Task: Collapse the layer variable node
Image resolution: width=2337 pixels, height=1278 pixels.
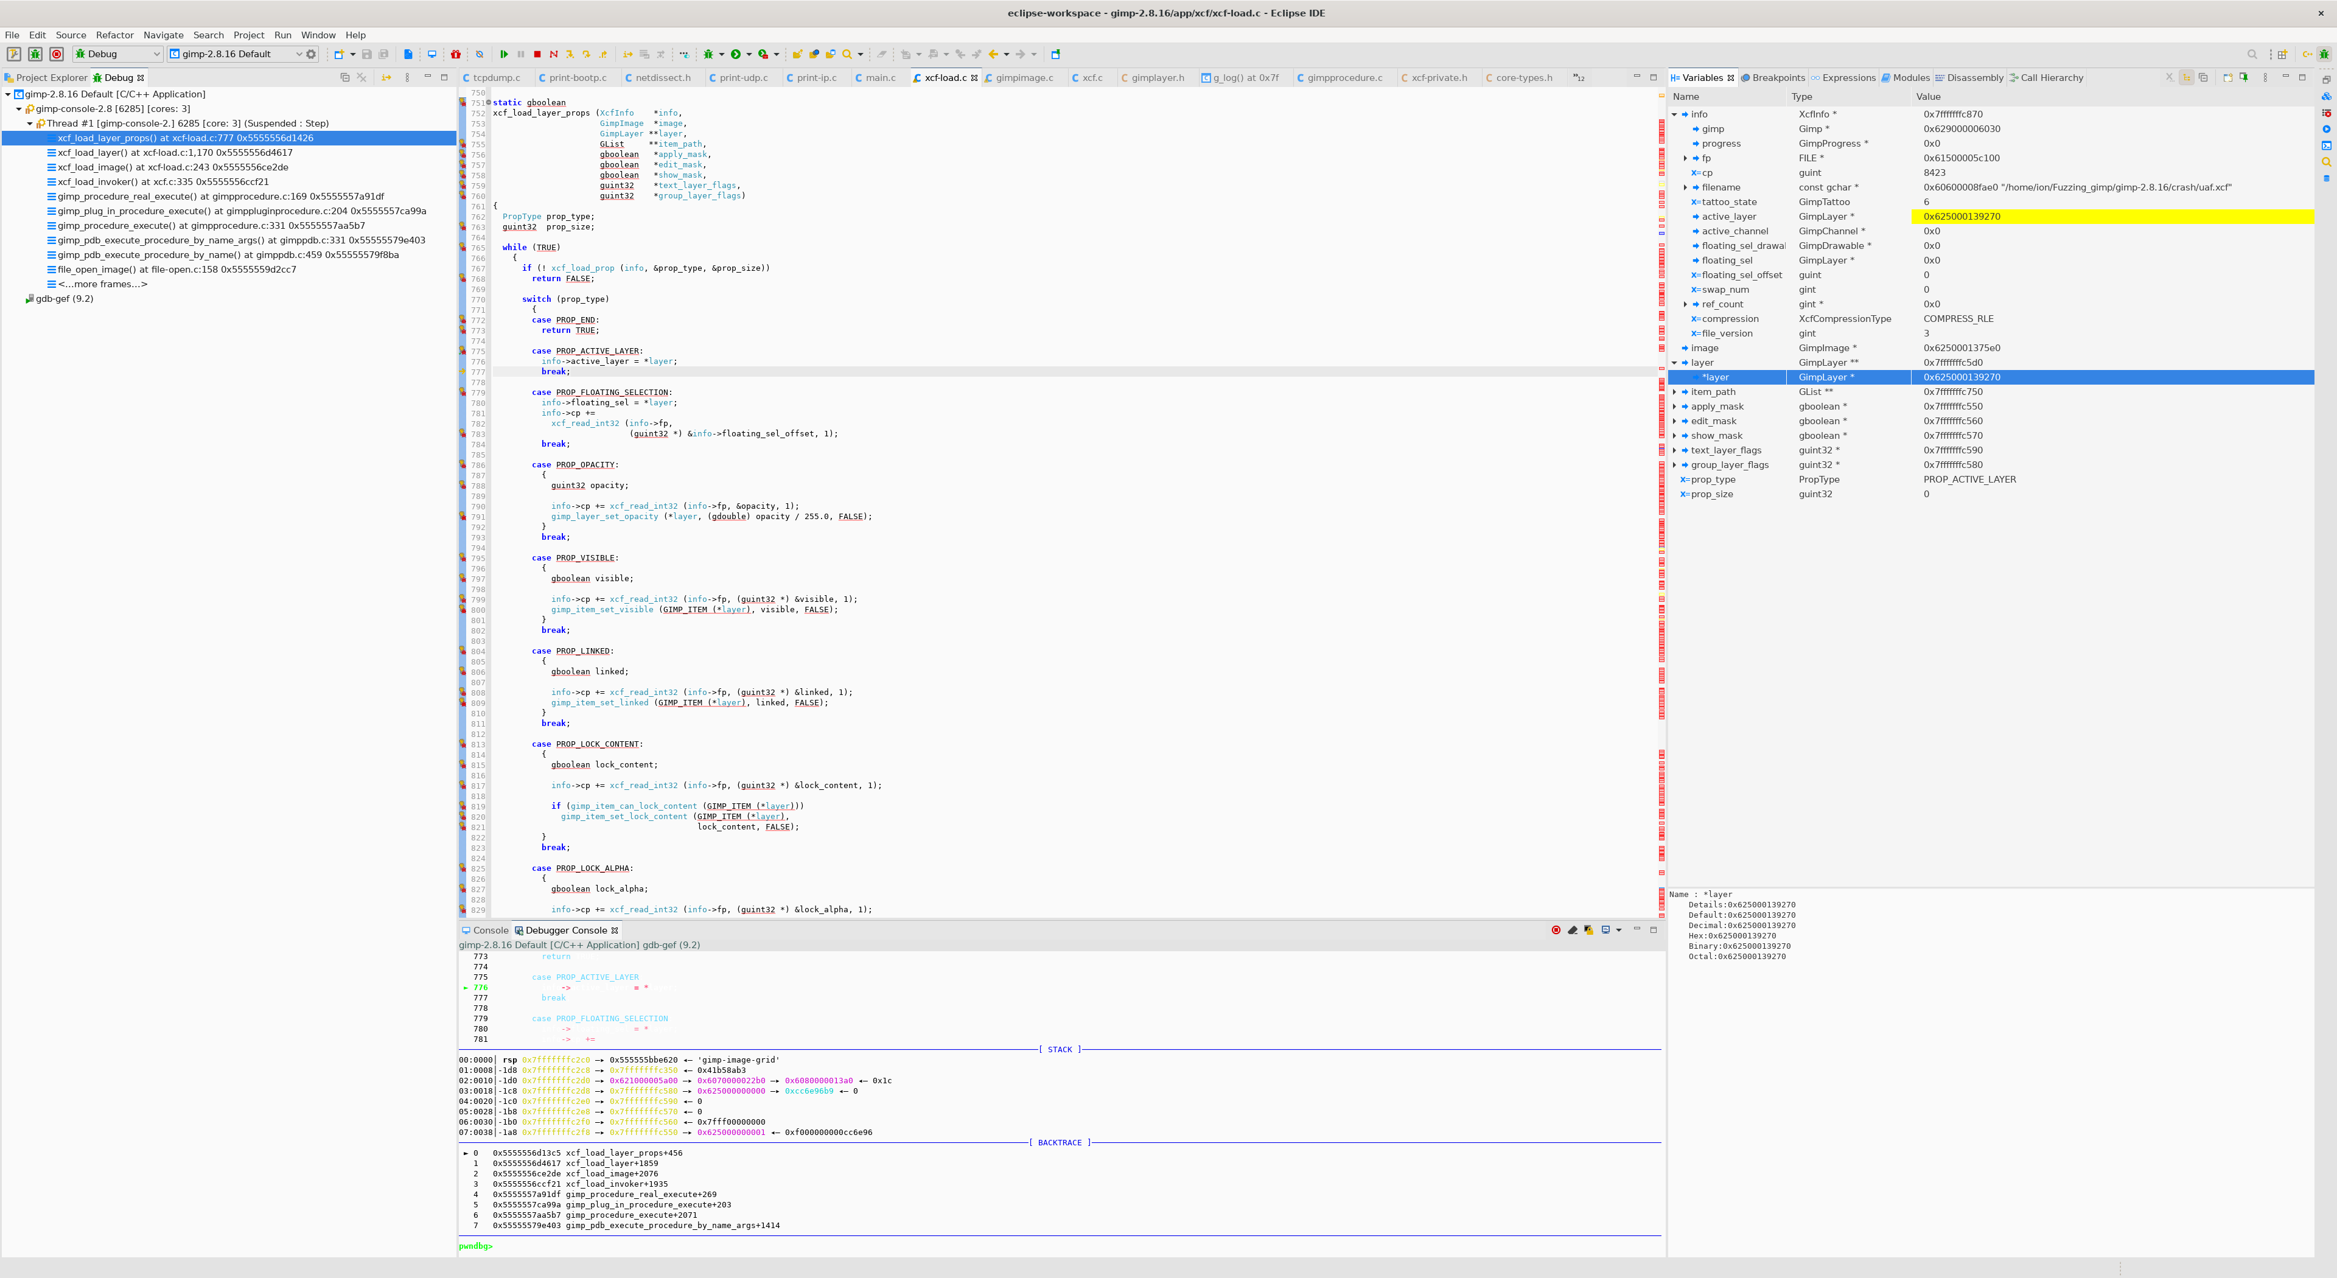Action: click(x=1675, y=363)
